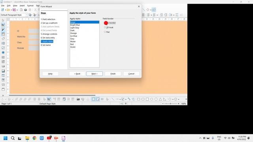Click the Open folder icon
Viewport: 253px width, 142px height.
click(x=8, y=10)
